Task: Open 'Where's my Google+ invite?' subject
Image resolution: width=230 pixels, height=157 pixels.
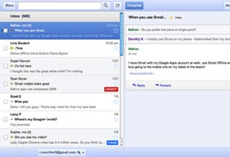Action: pos(36,119)
